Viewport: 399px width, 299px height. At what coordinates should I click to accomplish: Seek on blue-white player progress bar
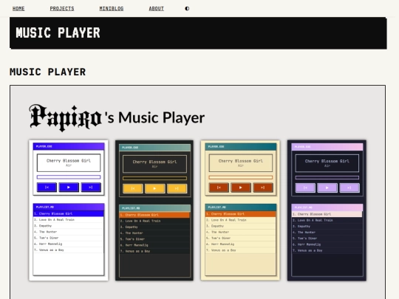[x=69, y=177]
